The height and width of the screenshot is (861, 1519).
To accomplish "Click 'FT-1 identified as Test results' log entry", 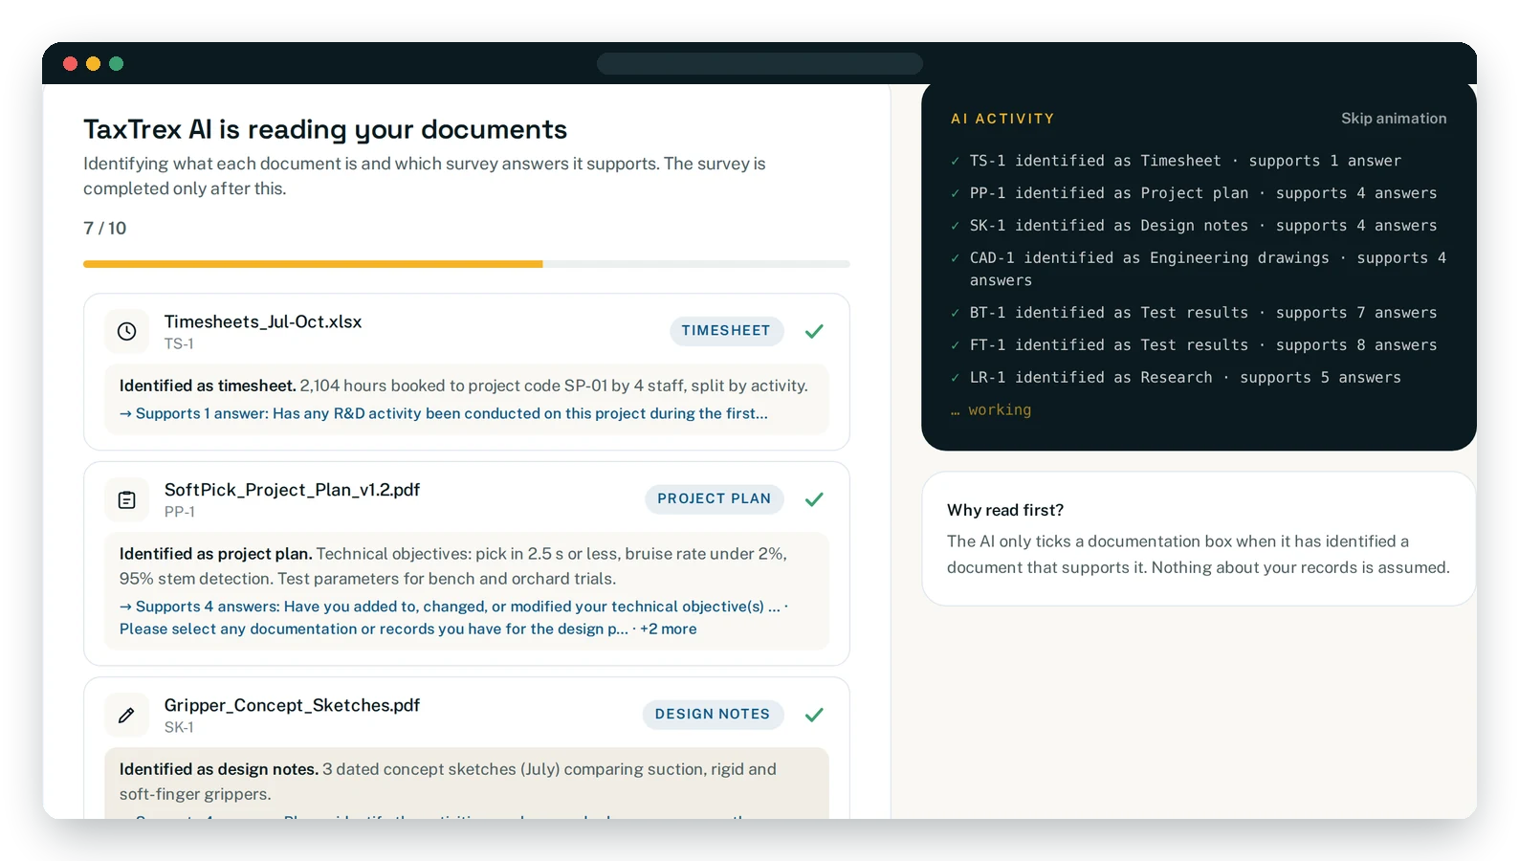I will [x=1203, y=345].
